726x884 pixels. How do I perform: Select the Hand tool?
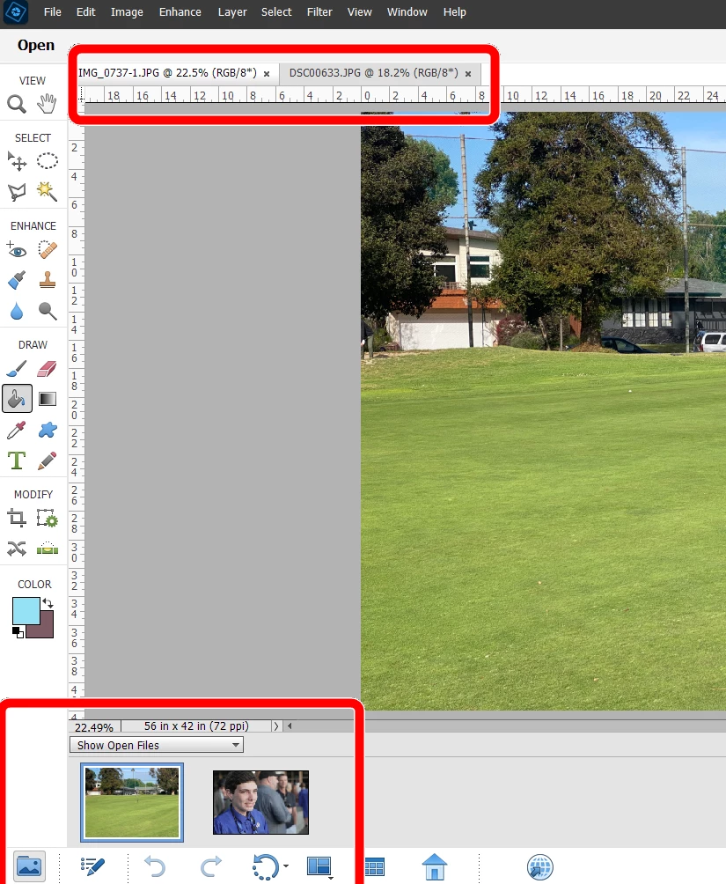[x=47, y=104]
